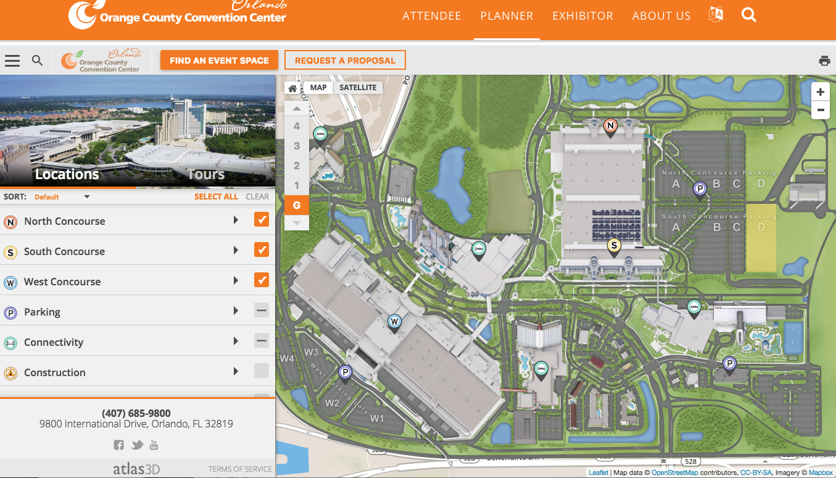Open the hamburger menu in the toolbar
The width and height of the screenshot is (836, 478).
tap(12, 61)
